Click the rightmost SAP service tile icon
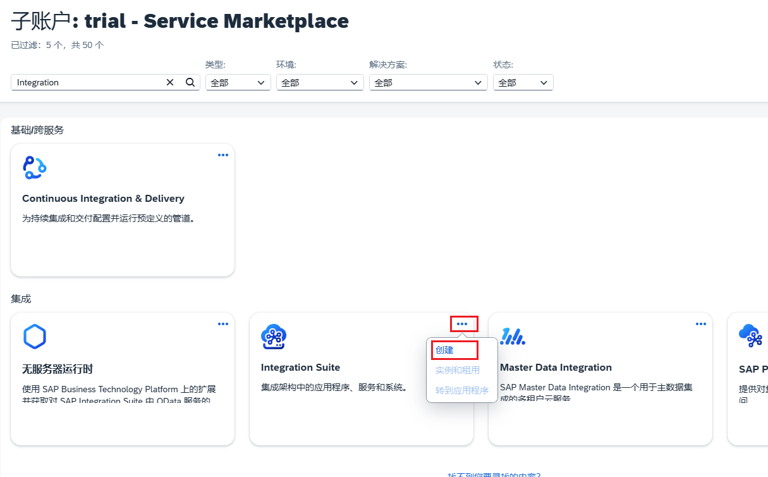Viewport: 768px width, 477px height. click(x=751, y=337)
